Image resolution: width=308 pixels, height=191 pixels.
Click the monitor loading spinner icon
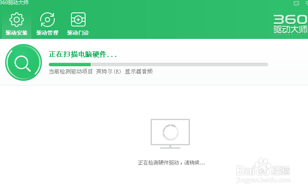point(170,133)
